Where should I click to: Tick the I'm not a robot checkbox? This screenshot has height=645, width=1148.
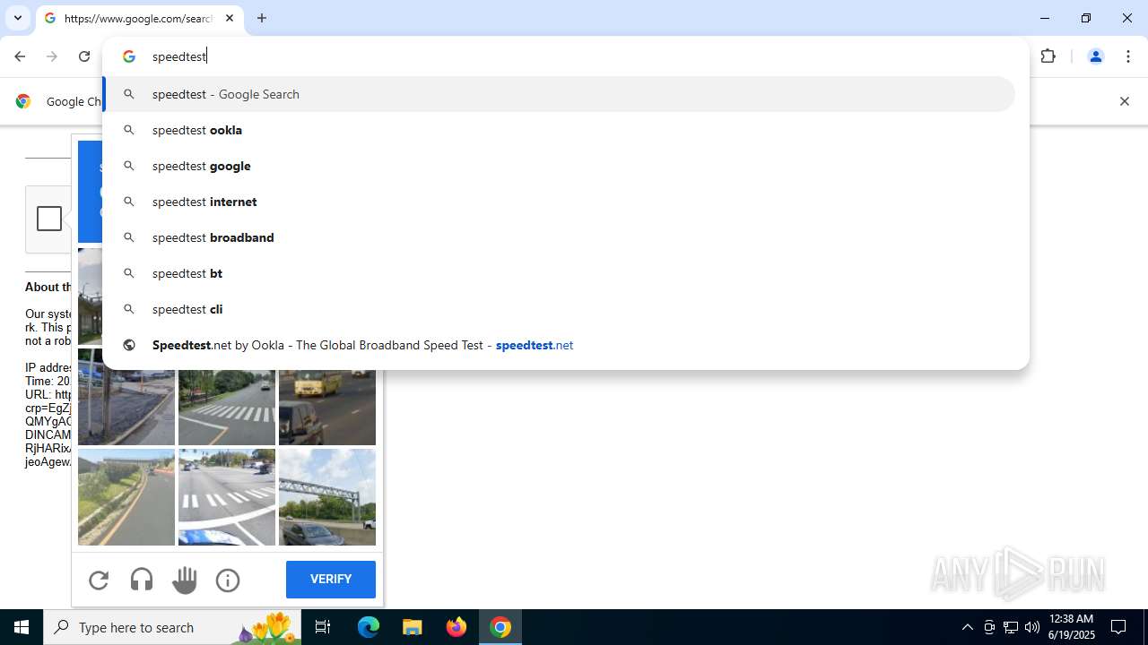(49, 219)
